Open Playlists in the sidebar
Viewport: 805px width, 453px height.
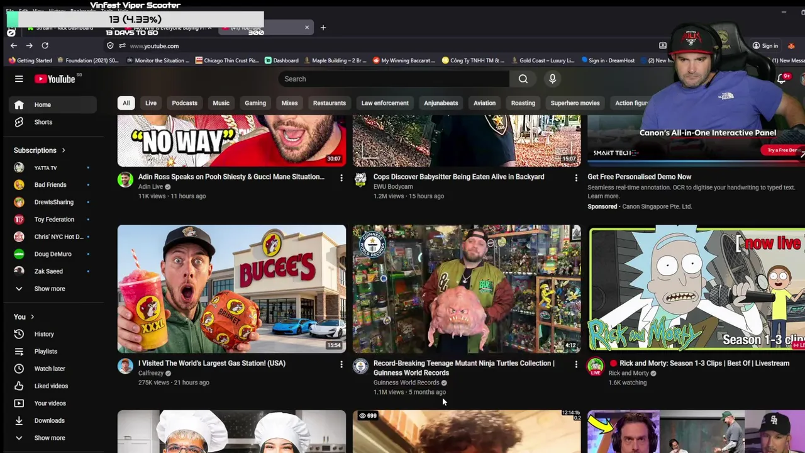point(53,351)
